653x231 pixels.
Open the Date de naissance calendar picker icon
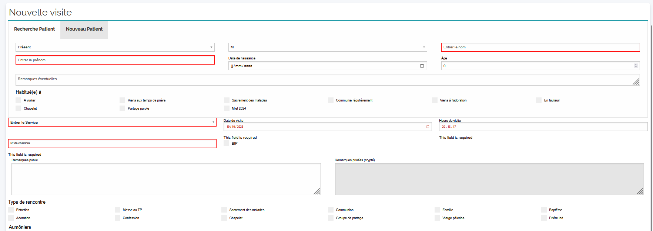point(422,66)
